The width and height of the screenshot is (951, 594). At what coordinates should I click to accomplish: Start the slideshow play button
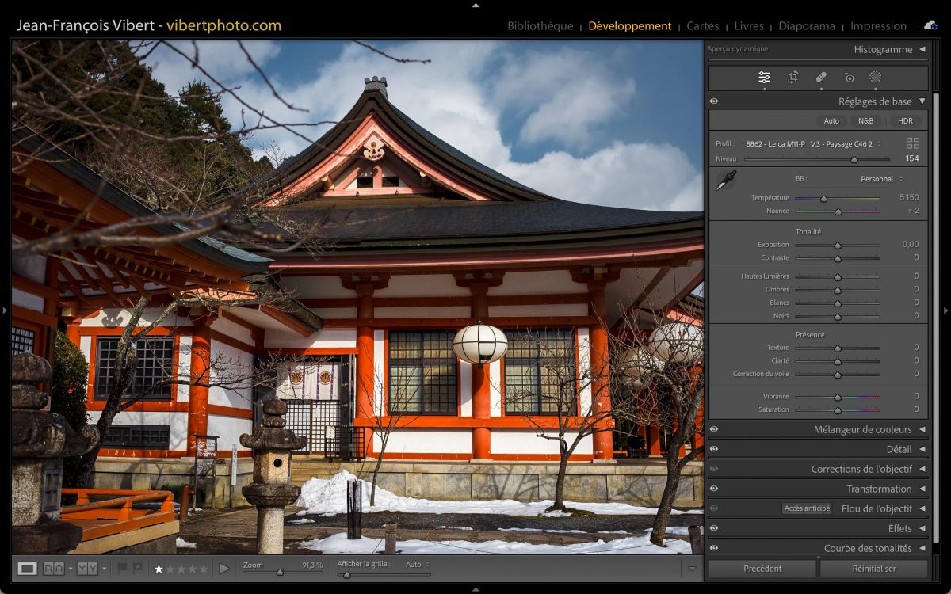pos(224,569)
